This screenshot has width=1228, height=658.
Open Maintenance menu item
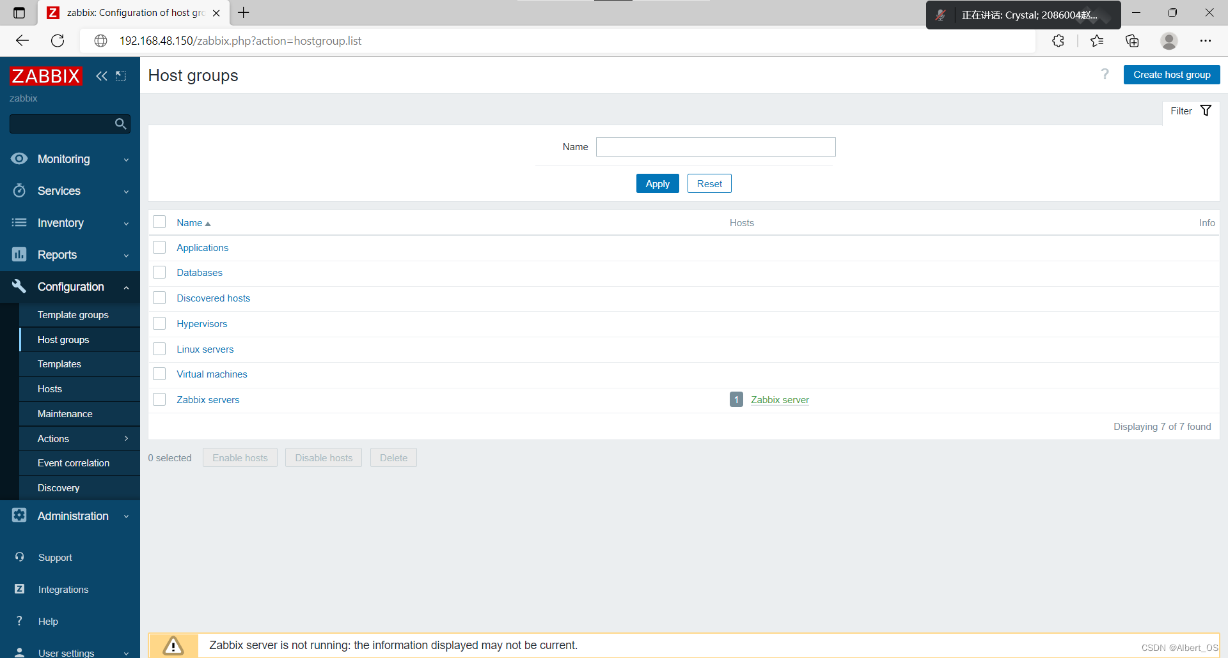pyautogui.click(x=65, y=414)
